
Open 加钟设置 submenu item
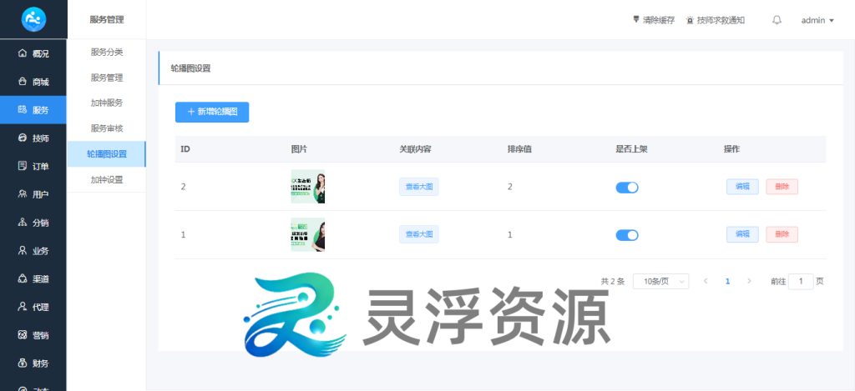[107, 180]
